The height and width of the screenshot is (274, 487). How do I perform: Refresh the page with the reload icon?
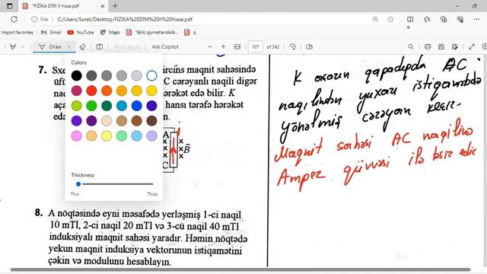[x=14, y=19]
